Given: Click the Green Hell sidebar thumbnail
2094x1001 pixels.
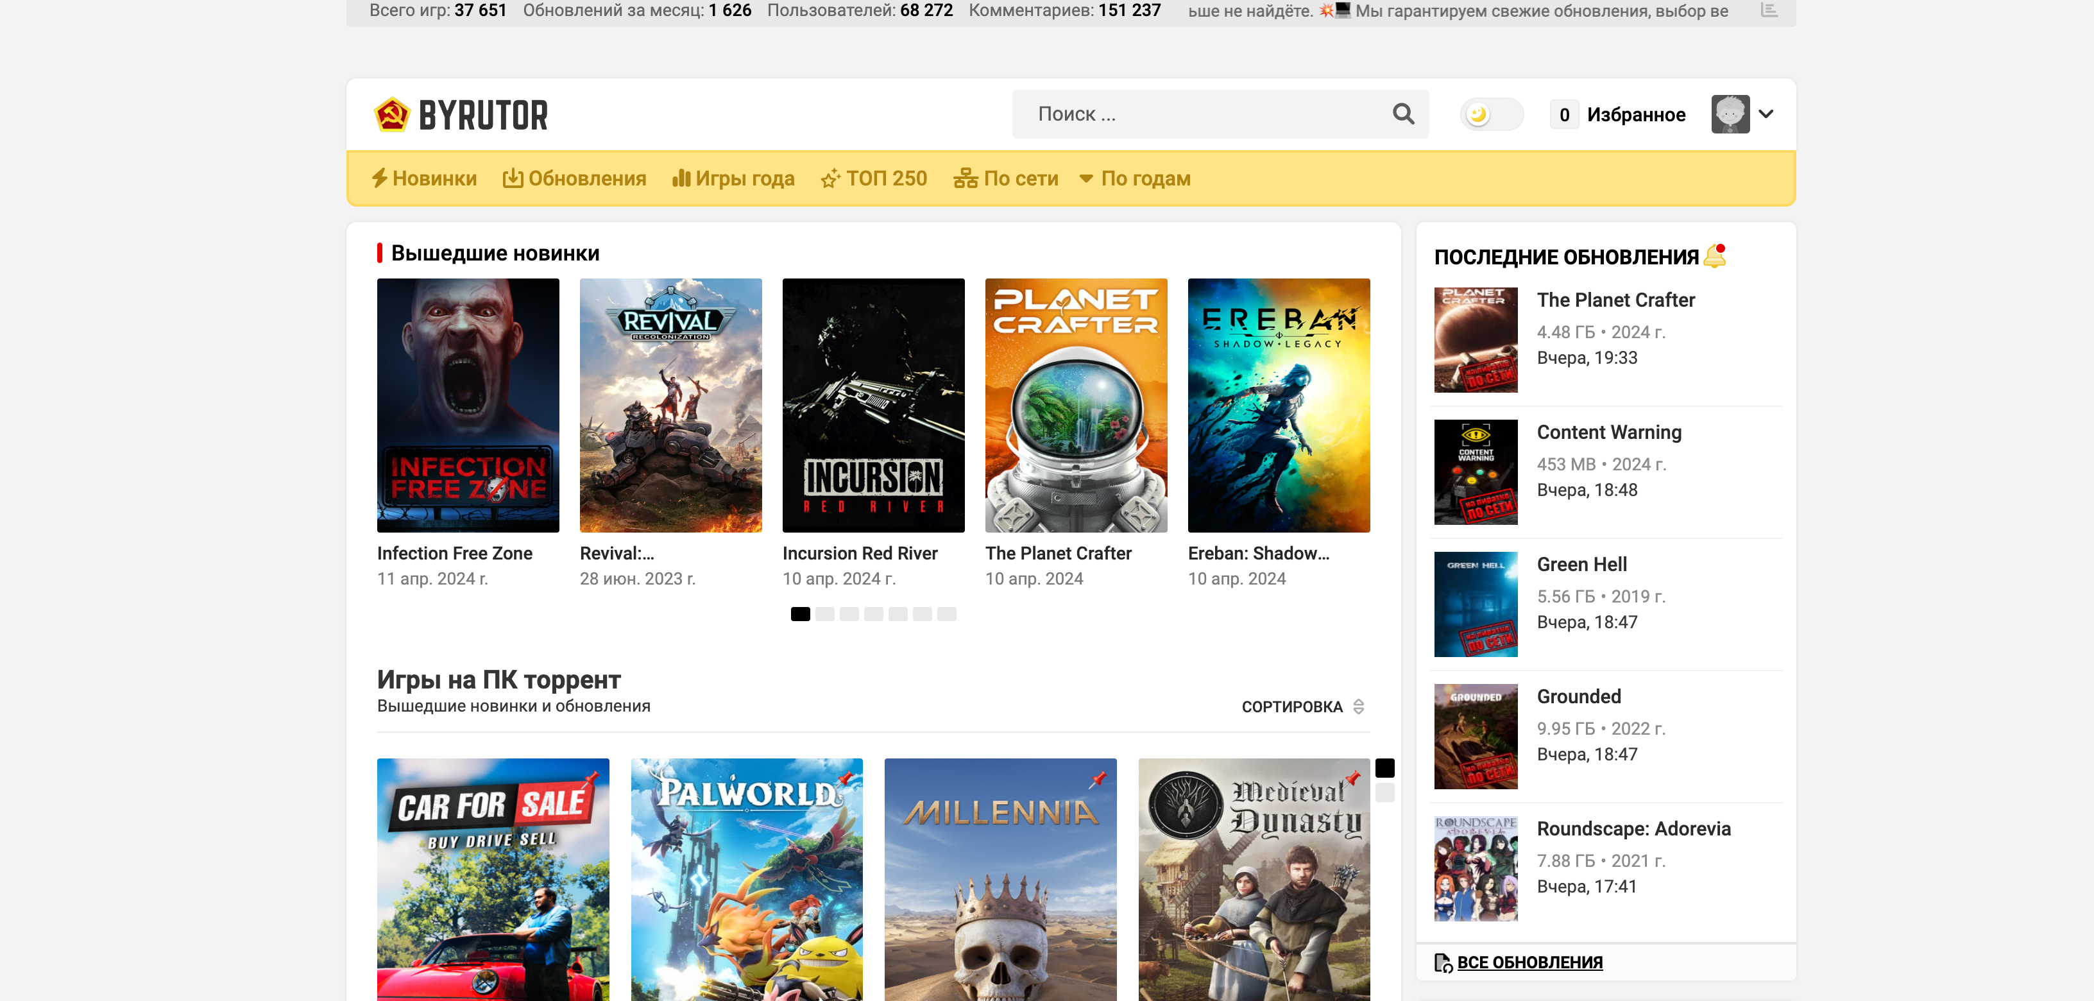Looking at the screenshot, I should pyautogui.click(x=1476, y=604).
